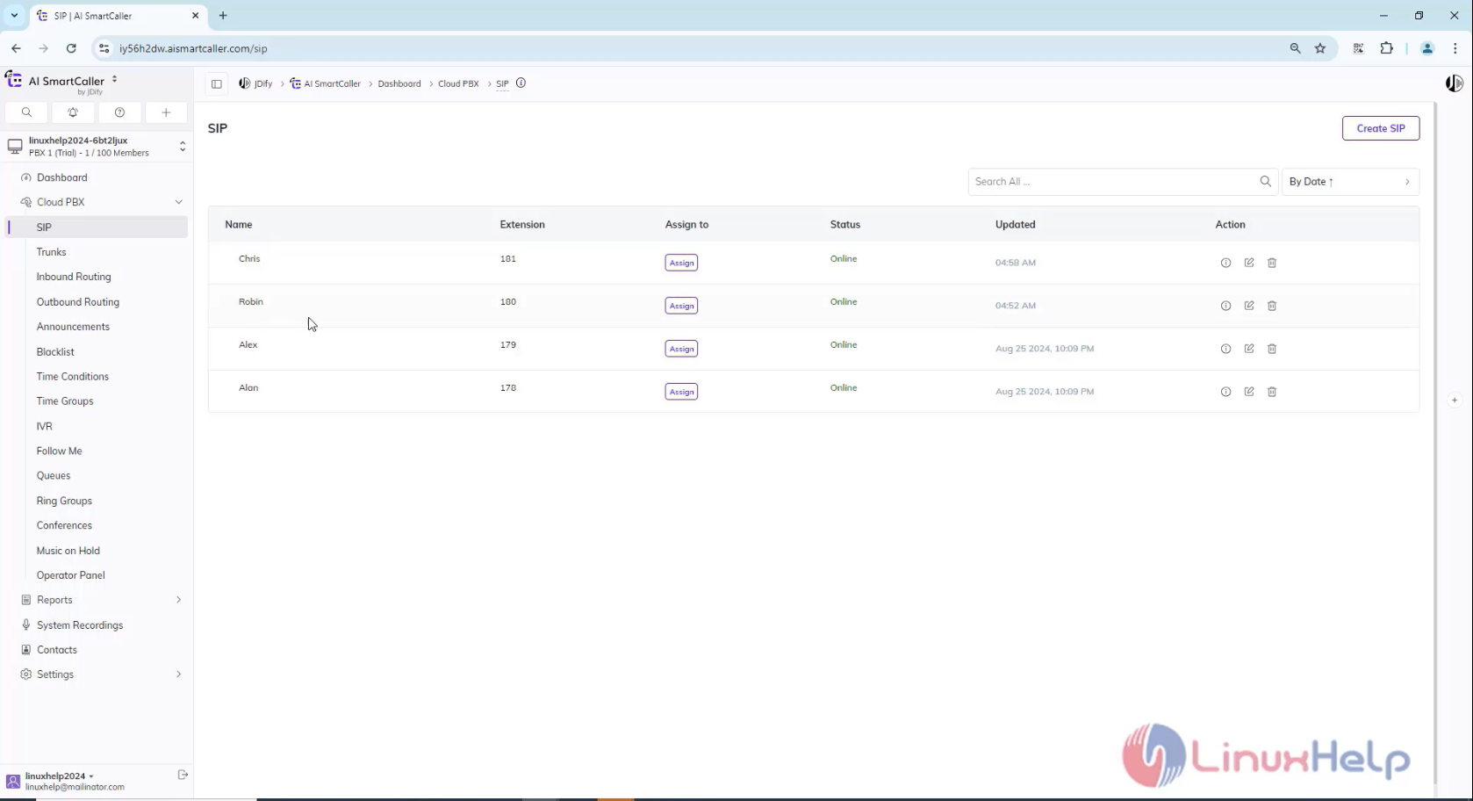Delete the Chris SIP entry
Viewport: 1473px width, 801px height.
click(x=1272, y=263)
